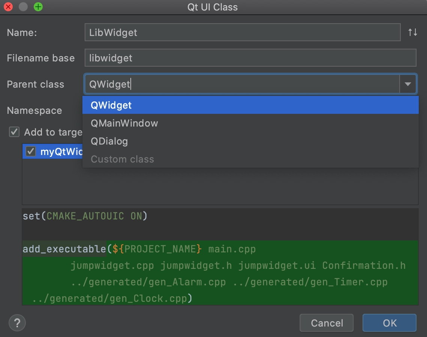This screenshot has width=427, height=337.
Task: Click the ../generated/gen_Alarm.cpp entry
Action: point(148,282)
